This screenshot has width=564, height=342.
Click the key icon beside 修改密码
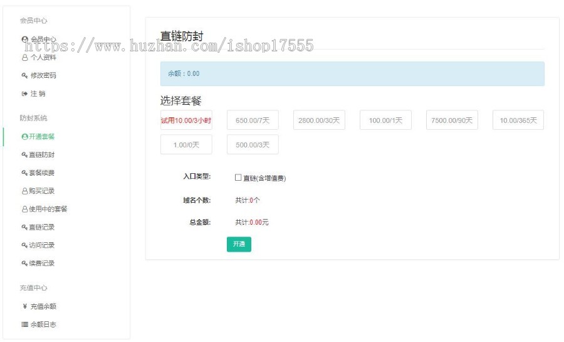pyautogui.click(x=24, y=75)
